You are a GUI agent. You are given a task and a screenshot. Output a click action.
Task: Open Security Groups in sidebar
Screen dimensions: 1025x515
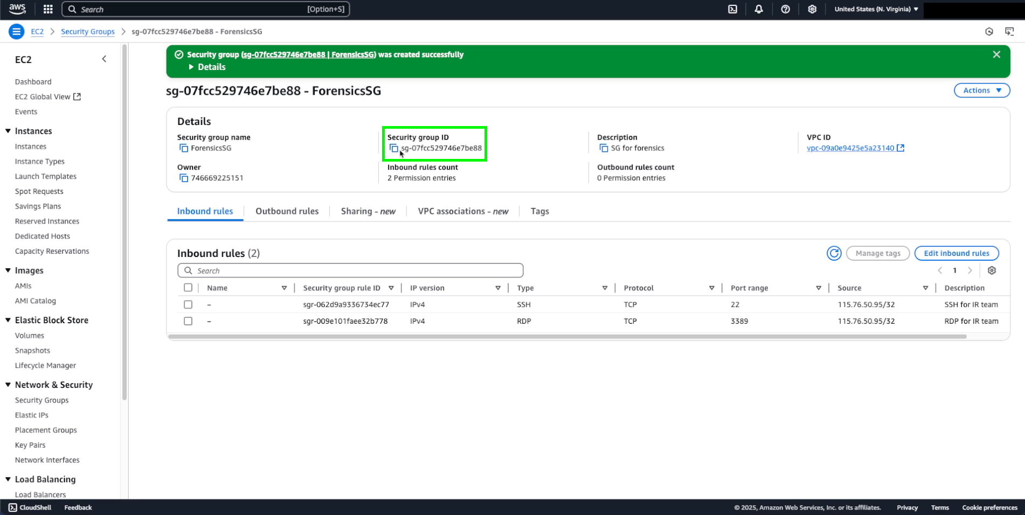coord(41,400)
